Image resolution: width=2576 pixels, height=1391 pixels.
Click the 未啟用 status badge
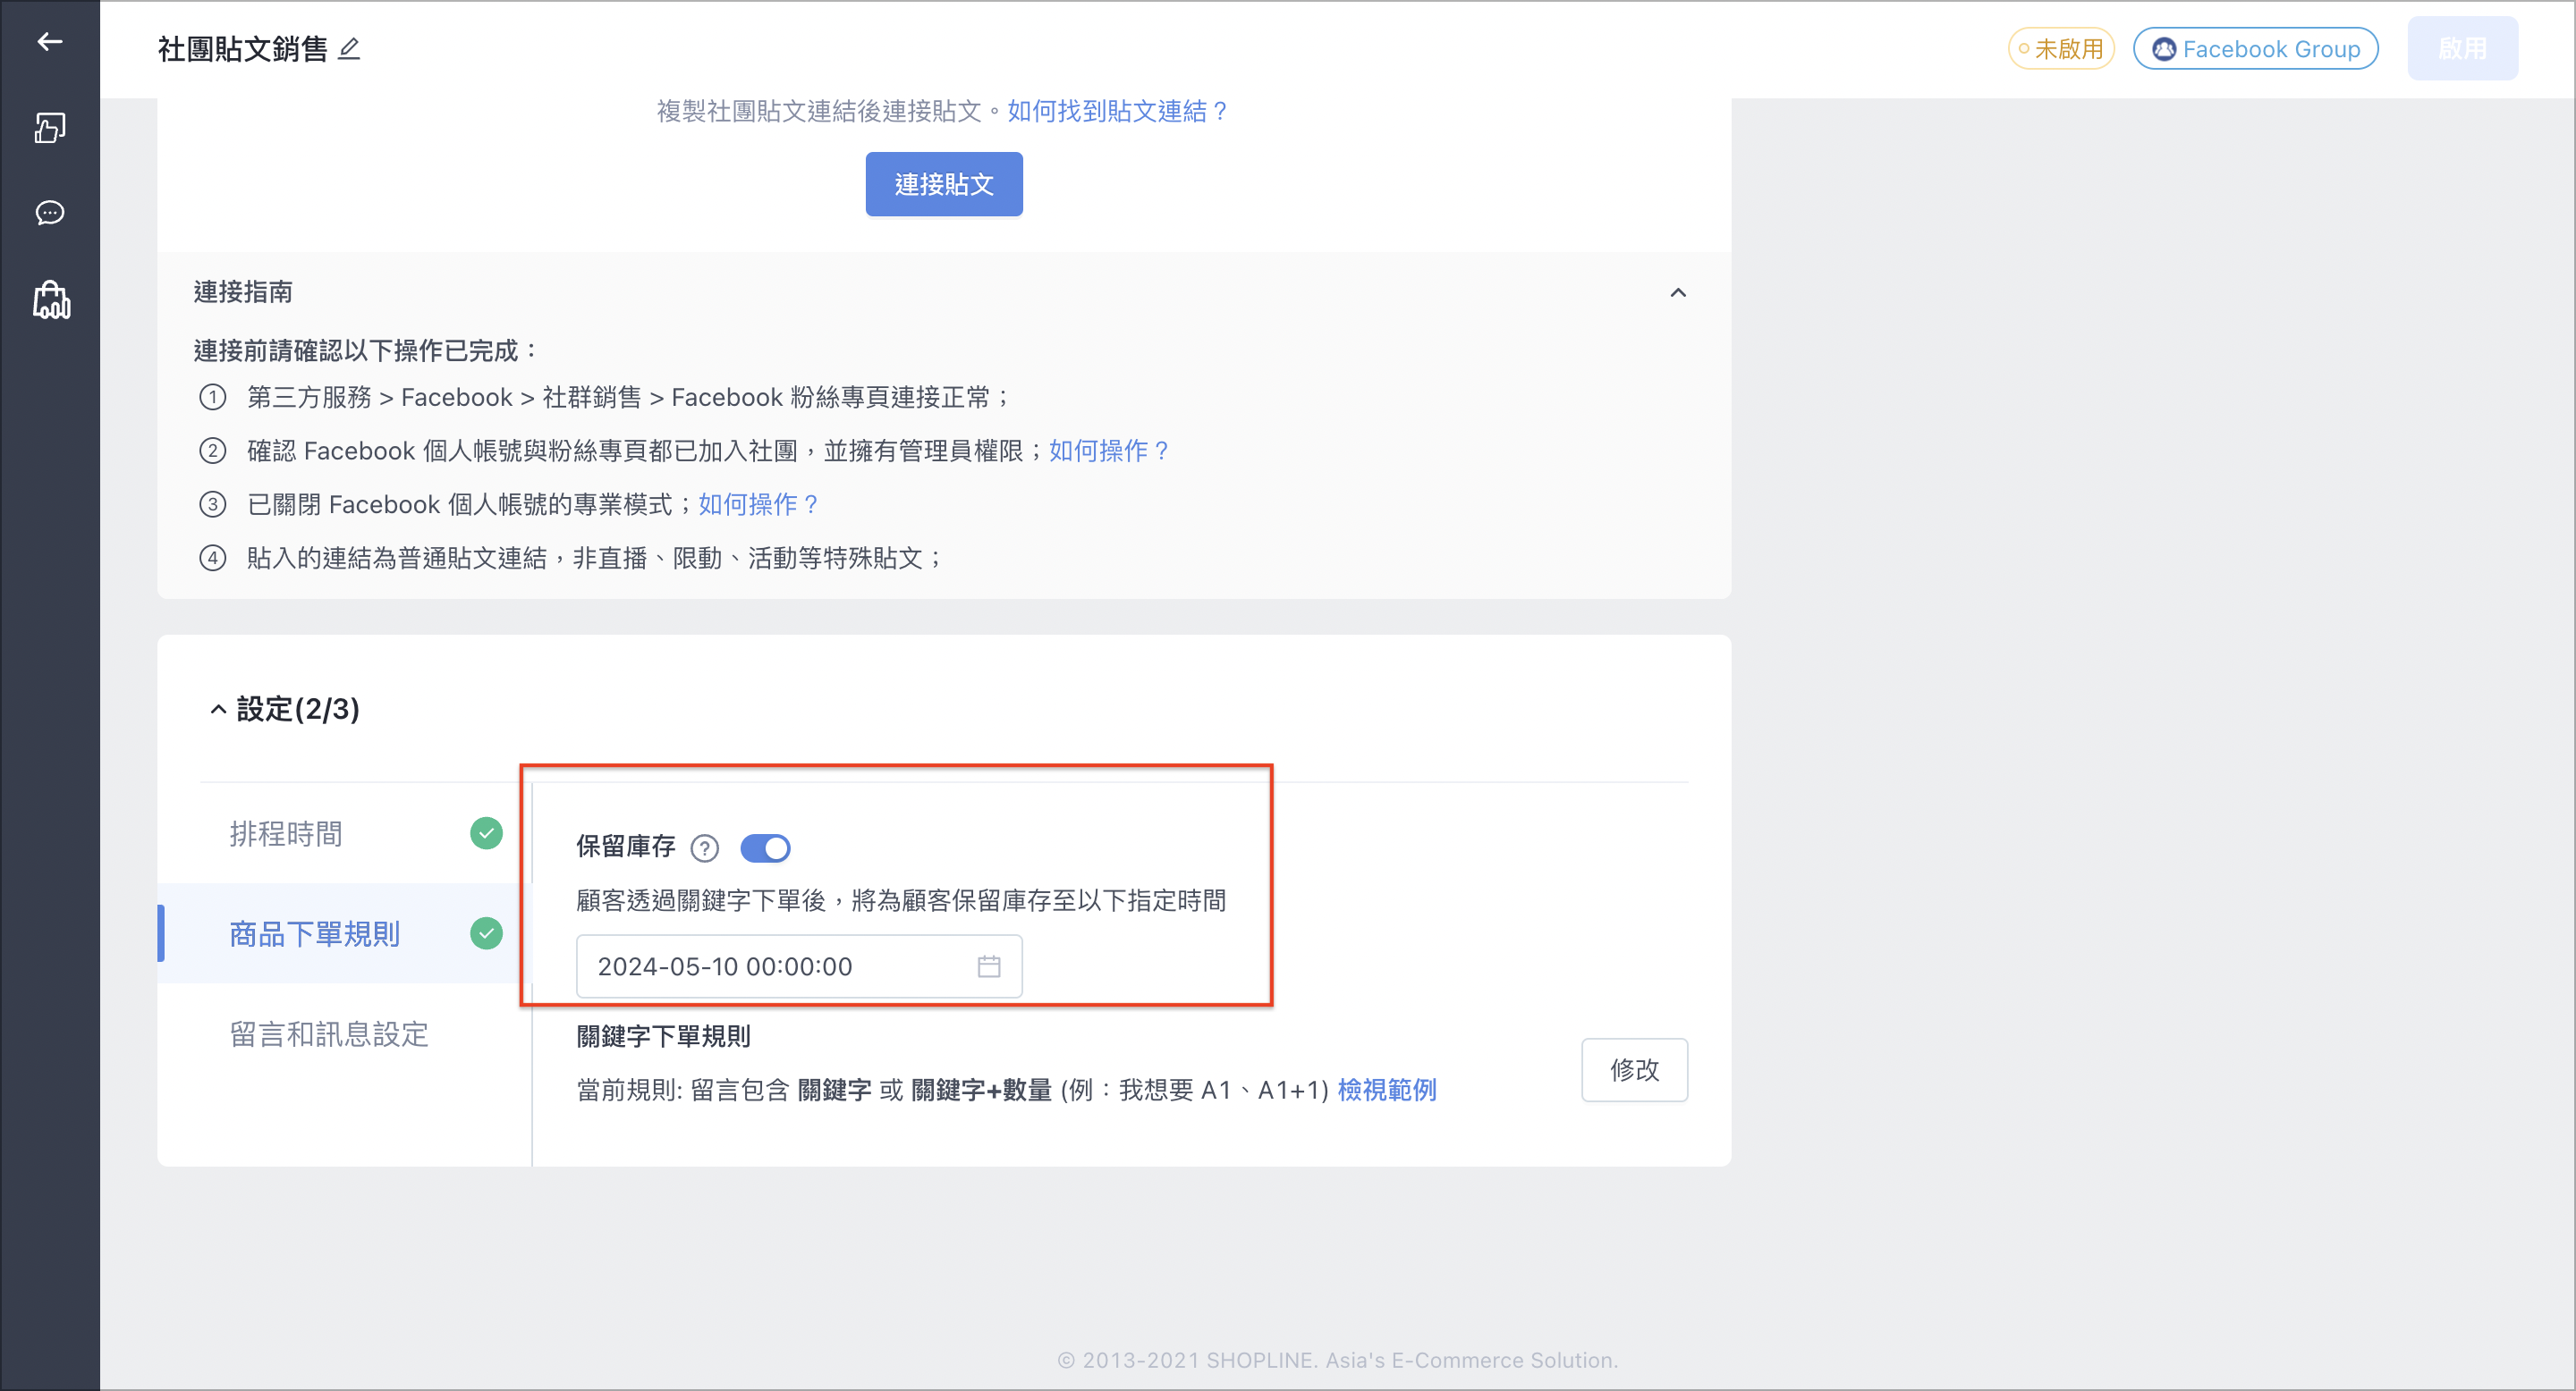[x=2061, y=49]
